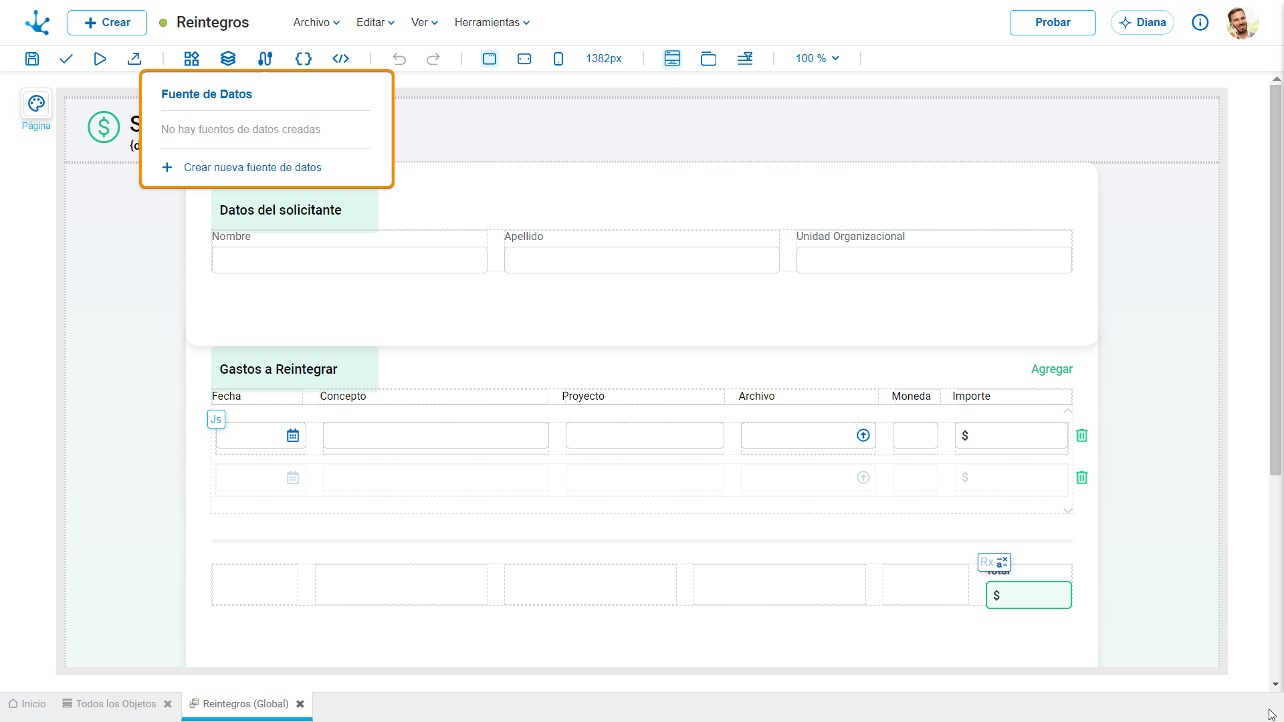The image size is (1284, 722).
Task: Click the Reintegros form title
Action: (x=213, y=22)
